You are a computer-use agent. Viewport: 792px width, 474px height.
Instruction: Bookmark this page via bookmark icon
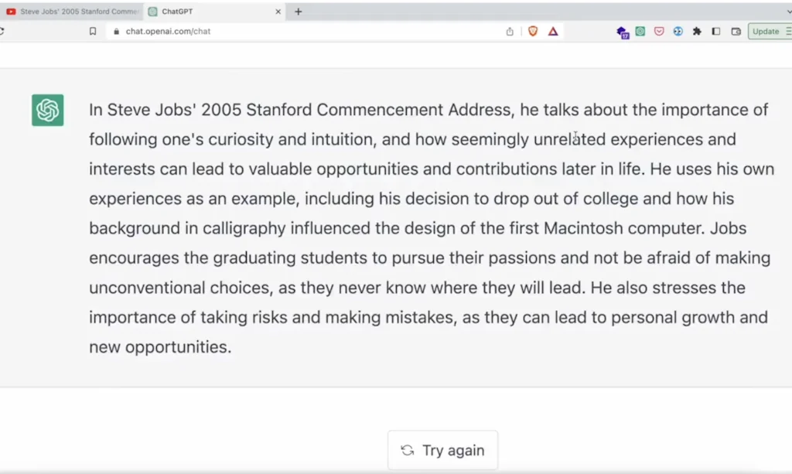[93, 31]
